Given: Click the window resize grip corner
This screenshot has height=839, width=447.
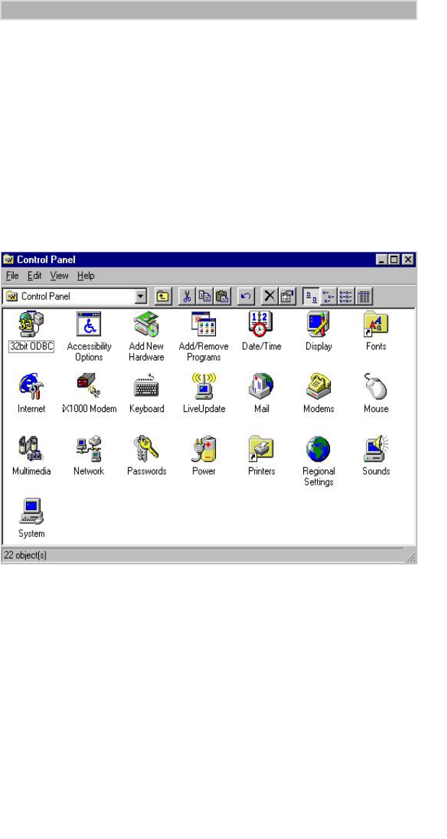Looking at the screenshot, I should (x=411, y=557).
